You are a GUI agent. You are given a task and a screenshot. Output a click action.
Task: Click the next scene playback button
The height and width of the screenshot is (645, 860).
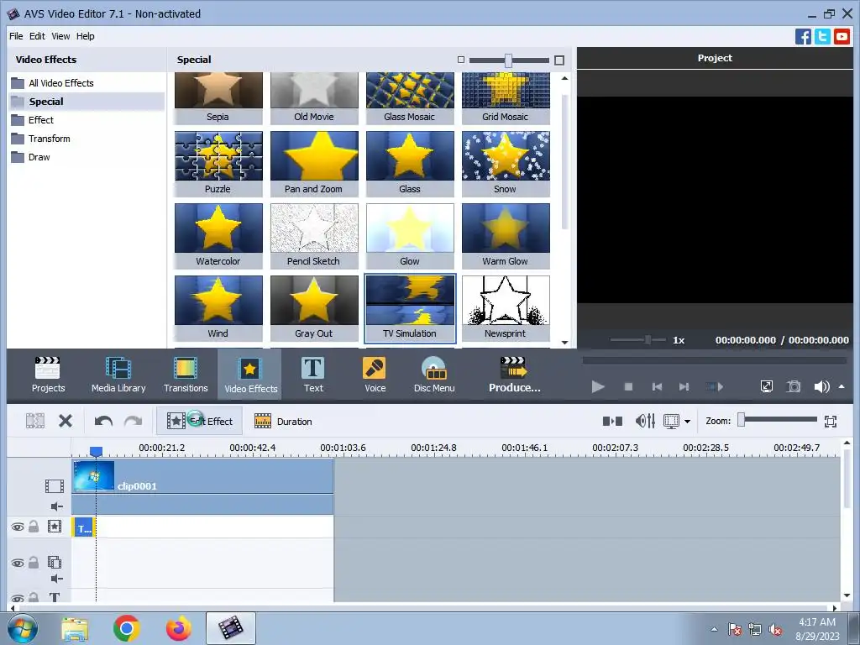[x=714, y=386]
